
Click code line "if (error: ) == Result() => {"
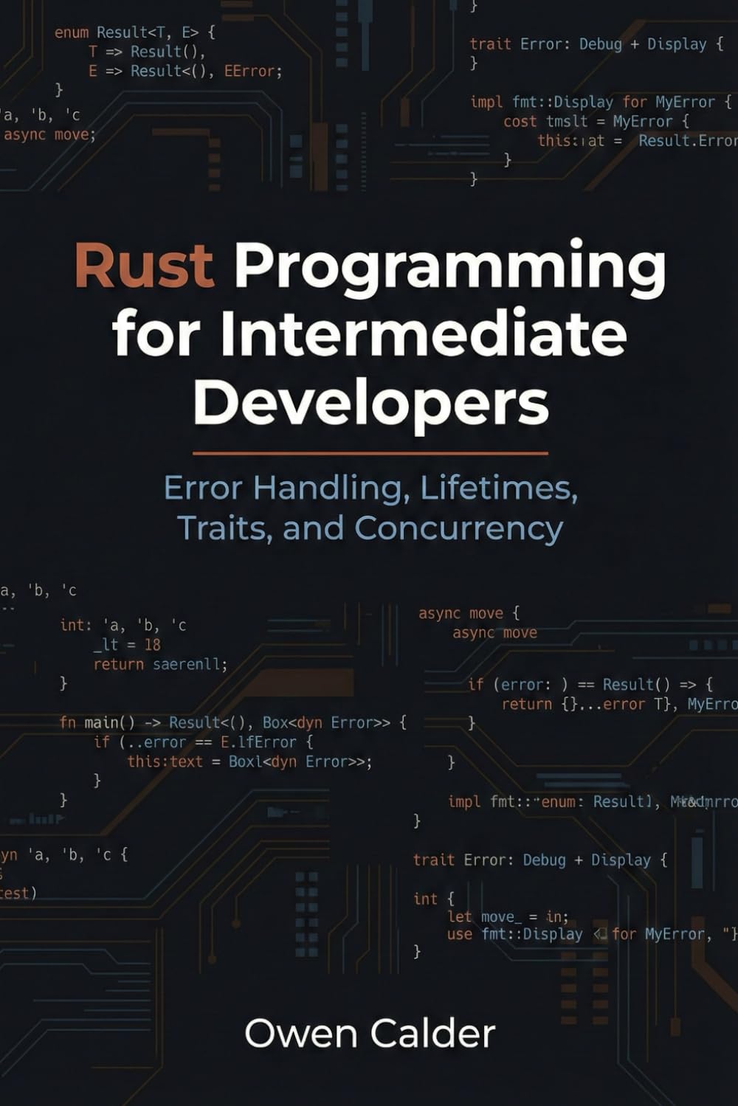[590, 684]
